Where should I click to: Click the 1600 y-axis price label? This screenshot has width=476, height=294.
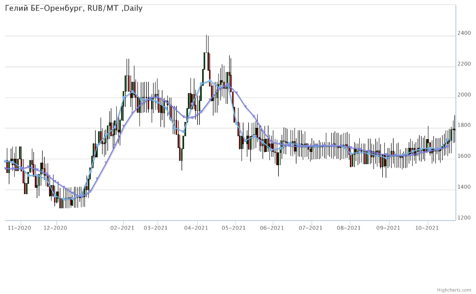(464, 156)
